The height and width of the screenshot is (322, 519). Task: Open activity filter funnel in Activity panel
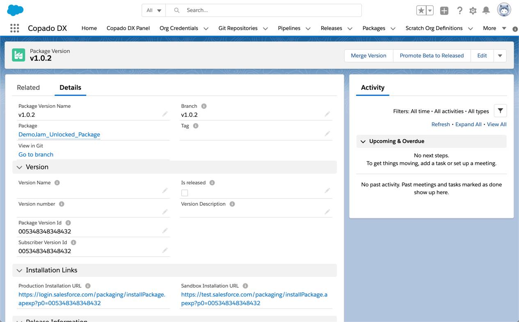pos(500,110)
